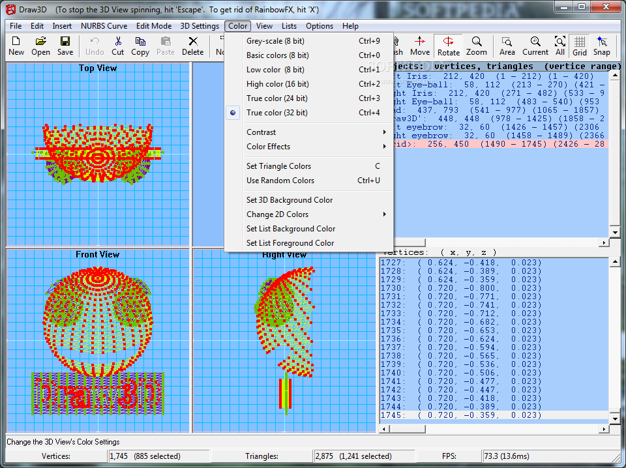This screenshot has width=626, height=468.
Task: Toggle the Grid toolbar button
Action: 580,46
